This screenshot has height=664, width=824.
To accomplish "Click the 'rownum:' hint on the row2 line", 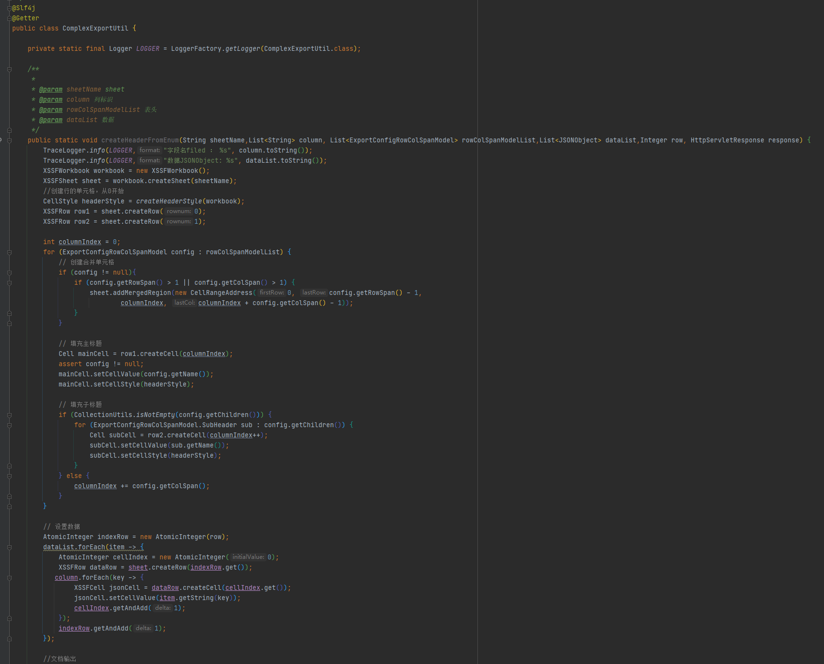I will [179, 222].
